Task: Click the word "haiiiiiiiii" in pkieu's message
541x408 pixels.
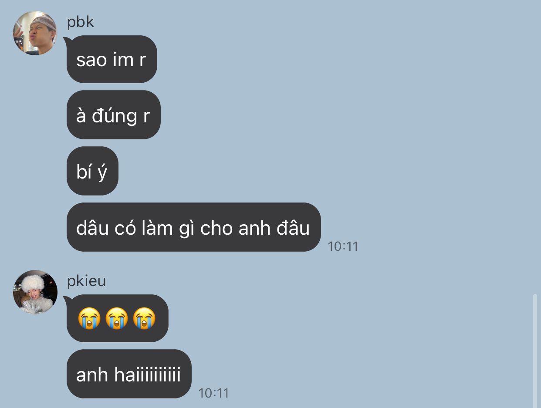Action: pyautogui.click(x=147, y=375)
